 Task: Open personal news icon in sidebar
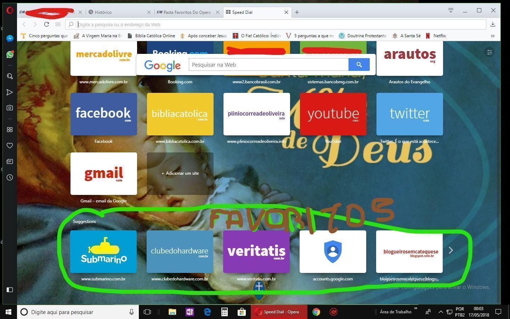10,161
